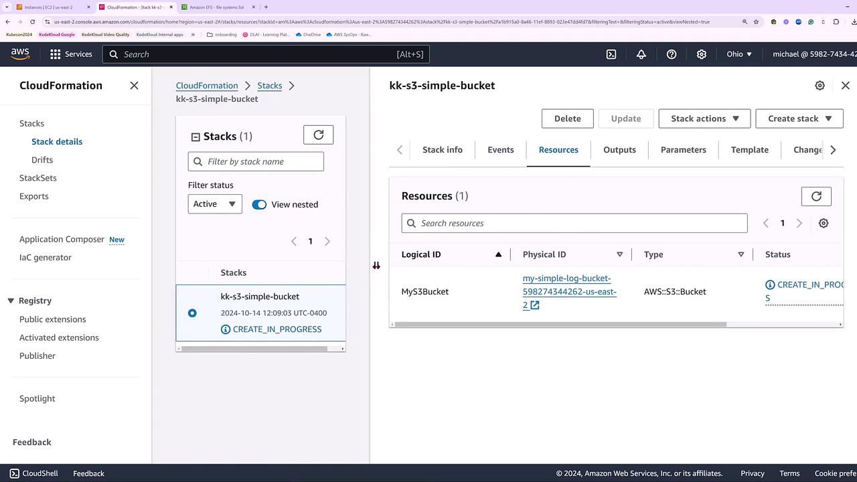Toggle the View nested switch
Viewport: 857px width, 482px height.
259,205
